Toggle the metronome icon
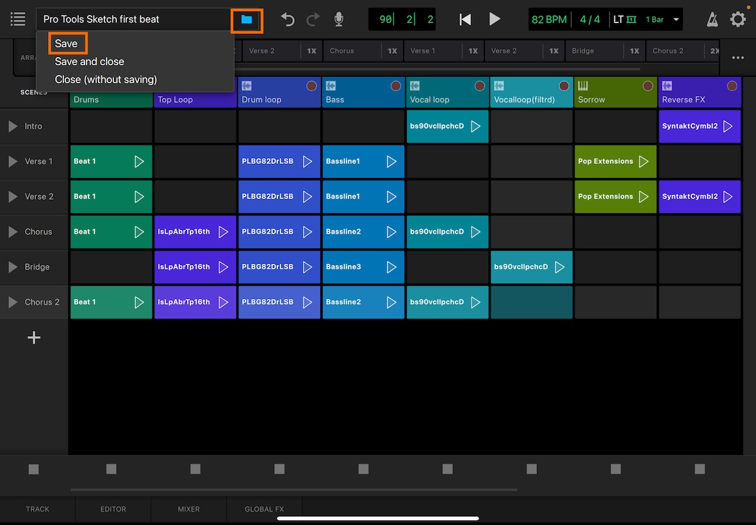 click(x=712, y=20)
